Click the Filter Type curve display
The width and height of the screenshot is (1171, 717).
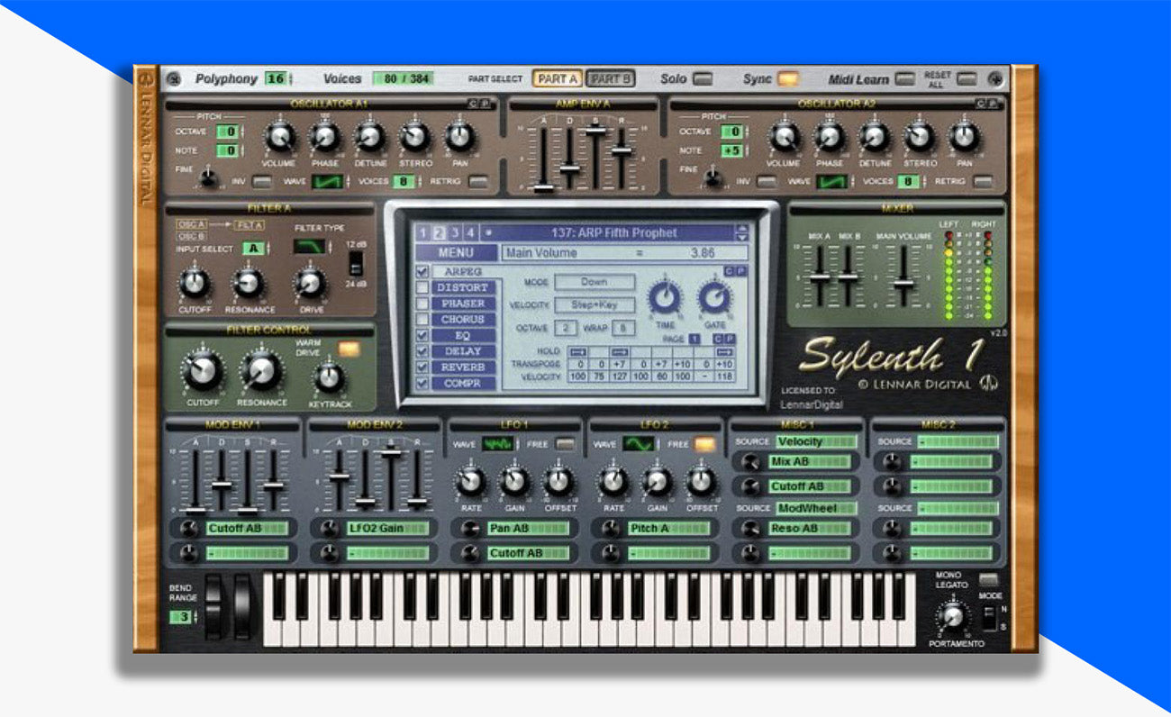coord(309,246)
